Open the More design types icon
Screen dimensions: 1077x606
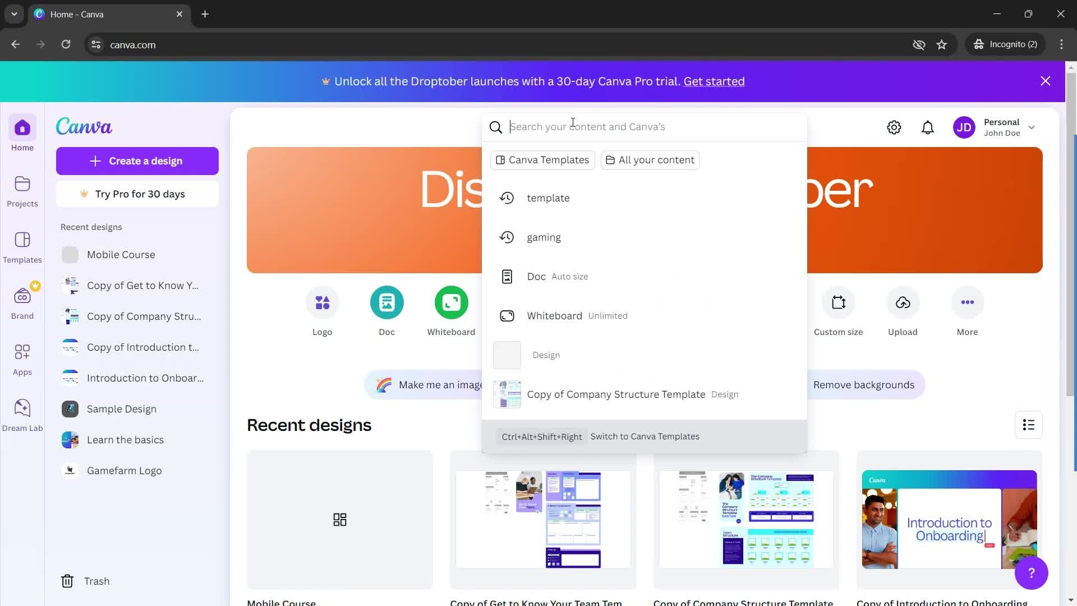point(968,302)
